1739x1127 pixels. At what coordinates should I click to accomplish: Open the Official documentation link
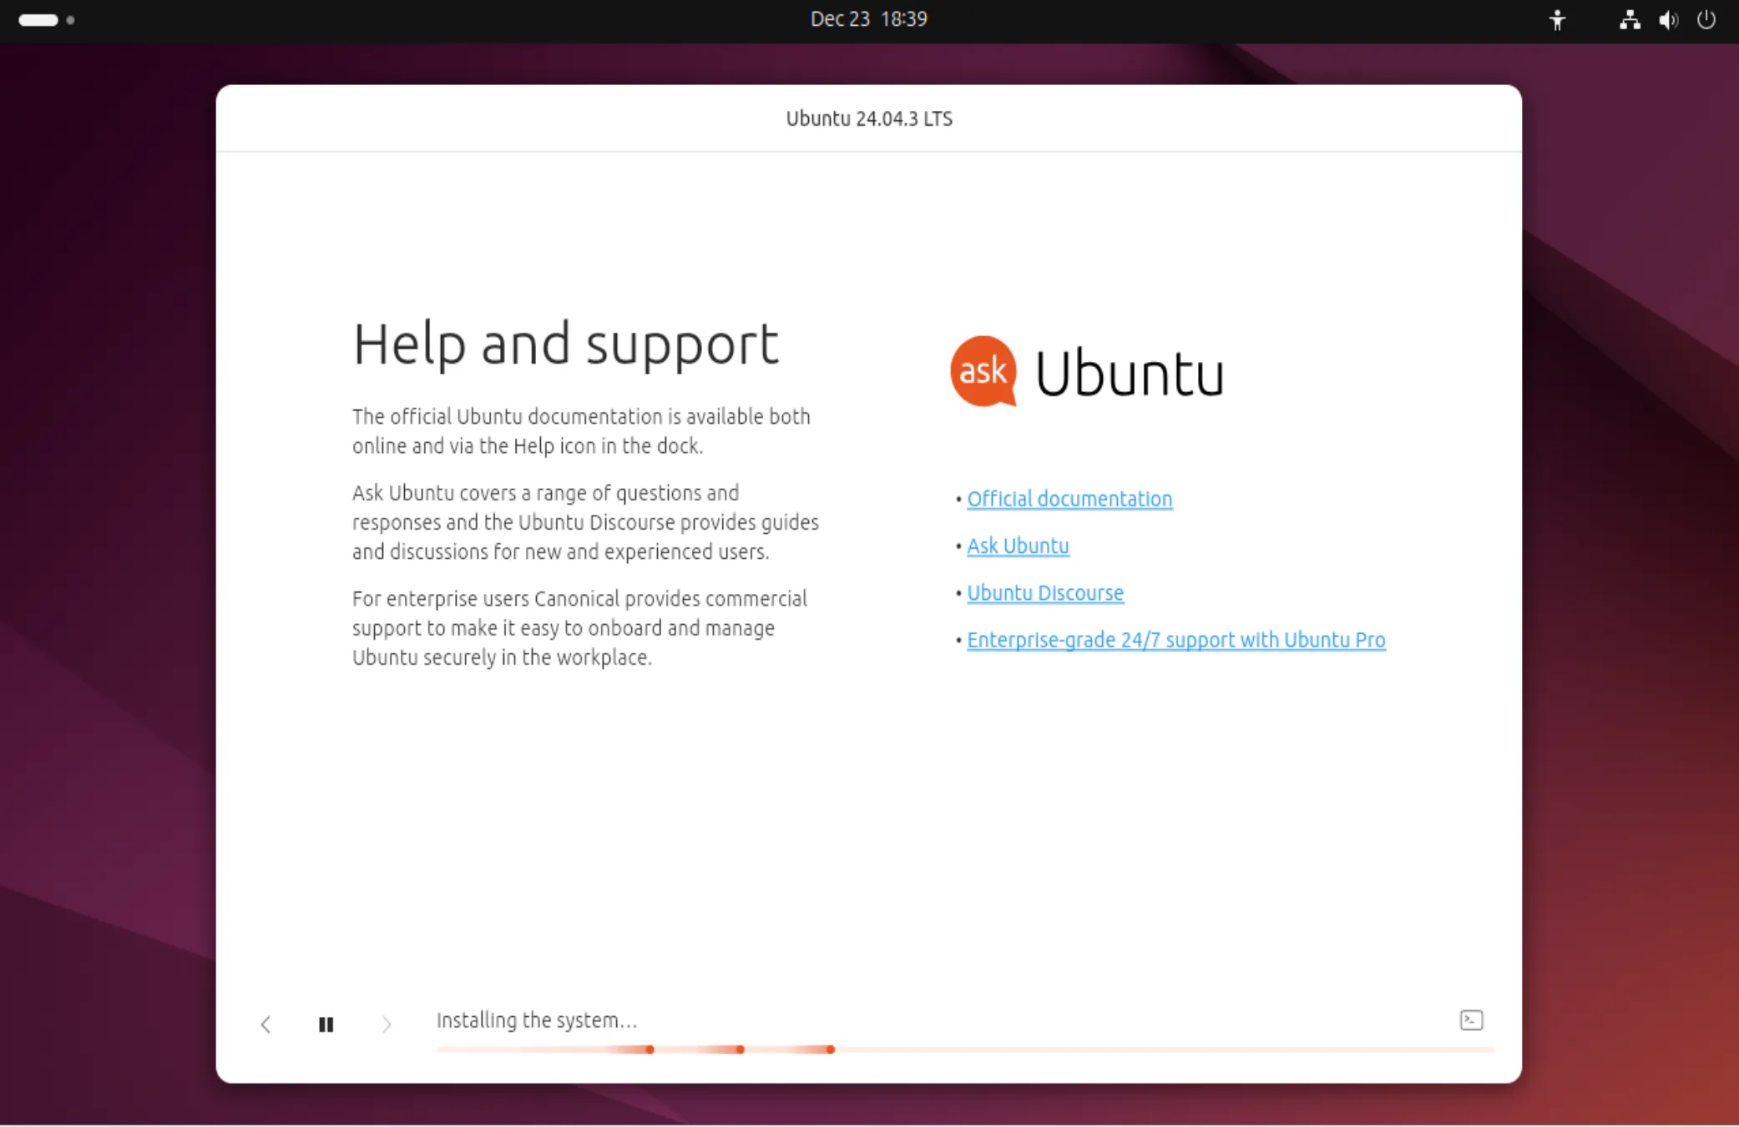tap(1069, 499)
